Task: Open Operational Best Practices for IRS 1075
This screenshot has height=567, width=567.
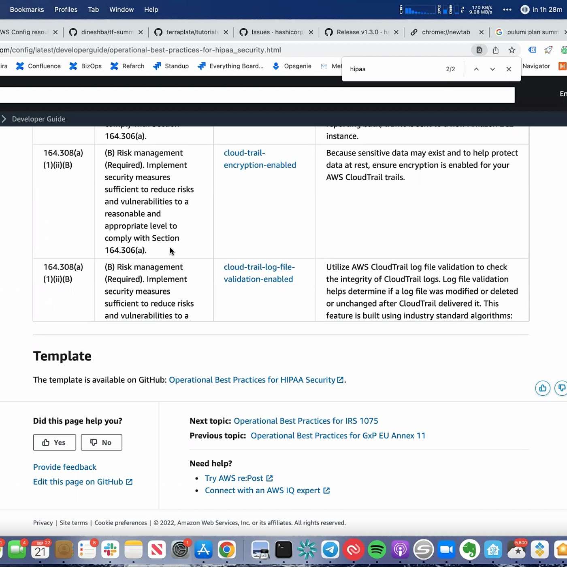Action: pyautogui.click(x=306, y=421)
